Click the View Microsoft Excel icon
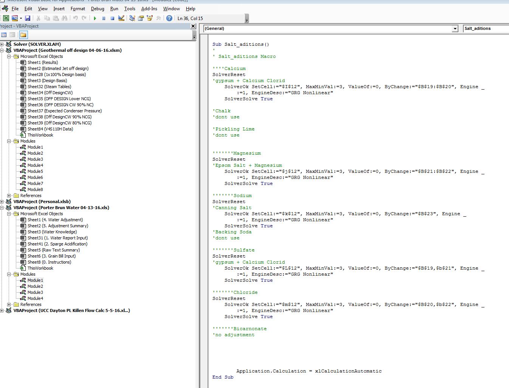Viewport: 509px width, 388px height. [x=6, y=18]
